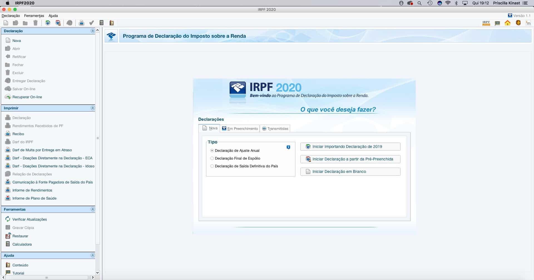Click the blue info icon in Tipo box
This screenshot has height=280, width=534.
(288, 147)
